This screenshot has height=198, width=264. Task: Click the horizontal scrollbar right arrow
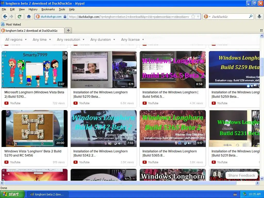coord(258,183)
